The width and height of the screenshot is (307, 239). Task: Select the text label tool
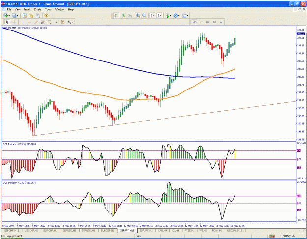pos(63,22)
